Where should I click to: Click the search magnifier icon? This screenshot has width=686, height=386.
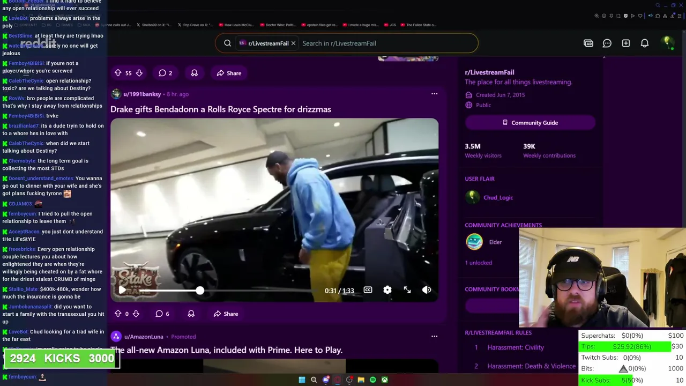click(228, 43)
